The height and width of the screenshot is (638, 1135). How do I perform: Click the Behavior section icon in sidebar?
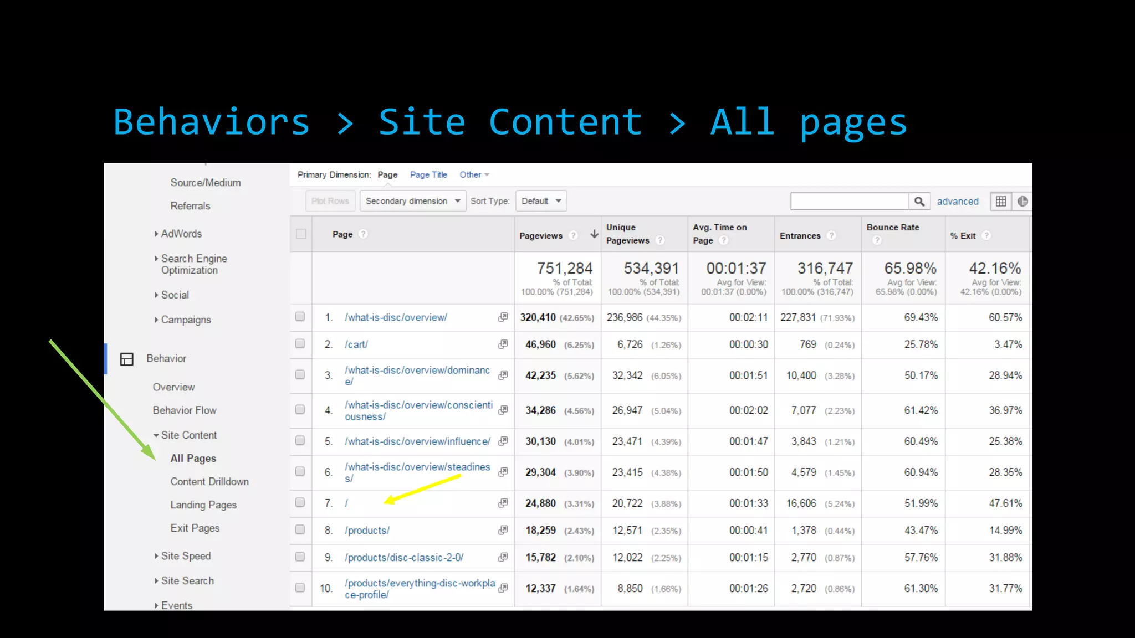tap(127, 359)
